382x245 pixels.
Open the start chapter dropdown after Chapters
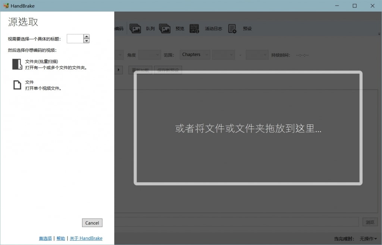pos(223,55)
